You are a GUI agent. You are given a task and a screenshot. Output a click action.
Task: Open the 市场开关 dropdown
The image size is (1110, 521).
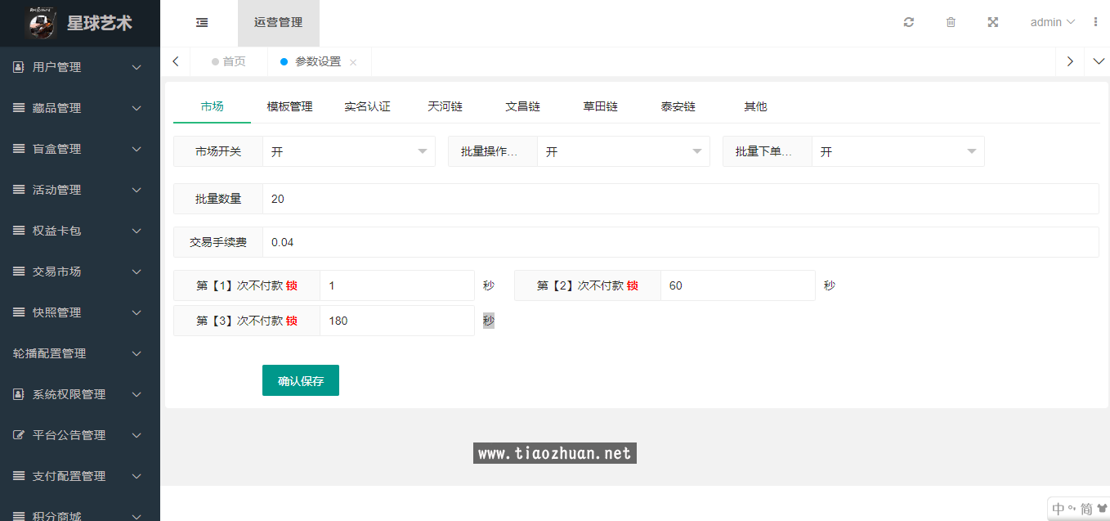tap(348, 151)
